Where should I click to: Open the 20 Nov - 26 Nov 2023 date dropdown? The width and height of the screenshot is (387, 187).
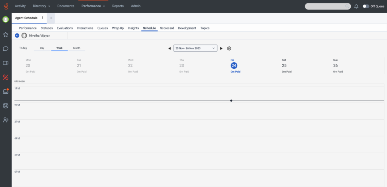(195, 48)
